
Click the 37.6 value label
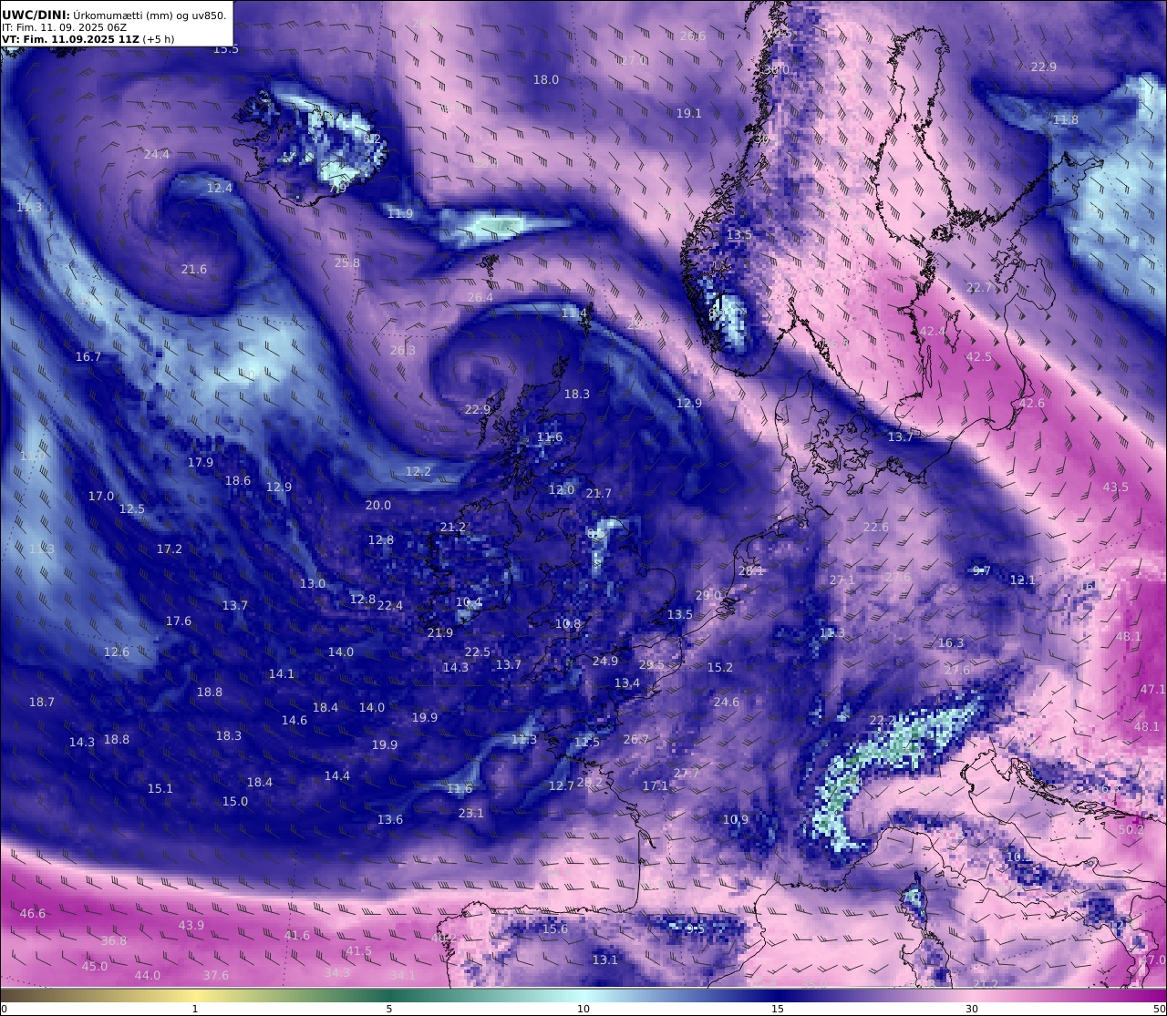click(216, 975)
